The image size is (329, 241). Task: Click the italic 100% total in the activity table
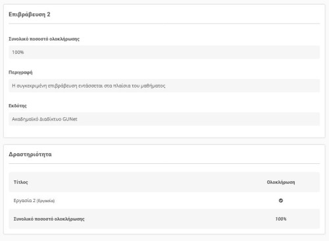pos(281,219)
